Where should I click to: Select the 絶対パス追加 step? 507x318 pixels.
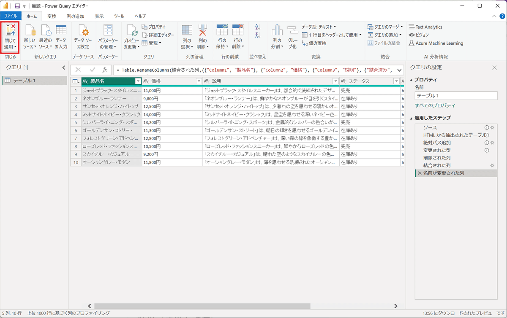[437, 143]
